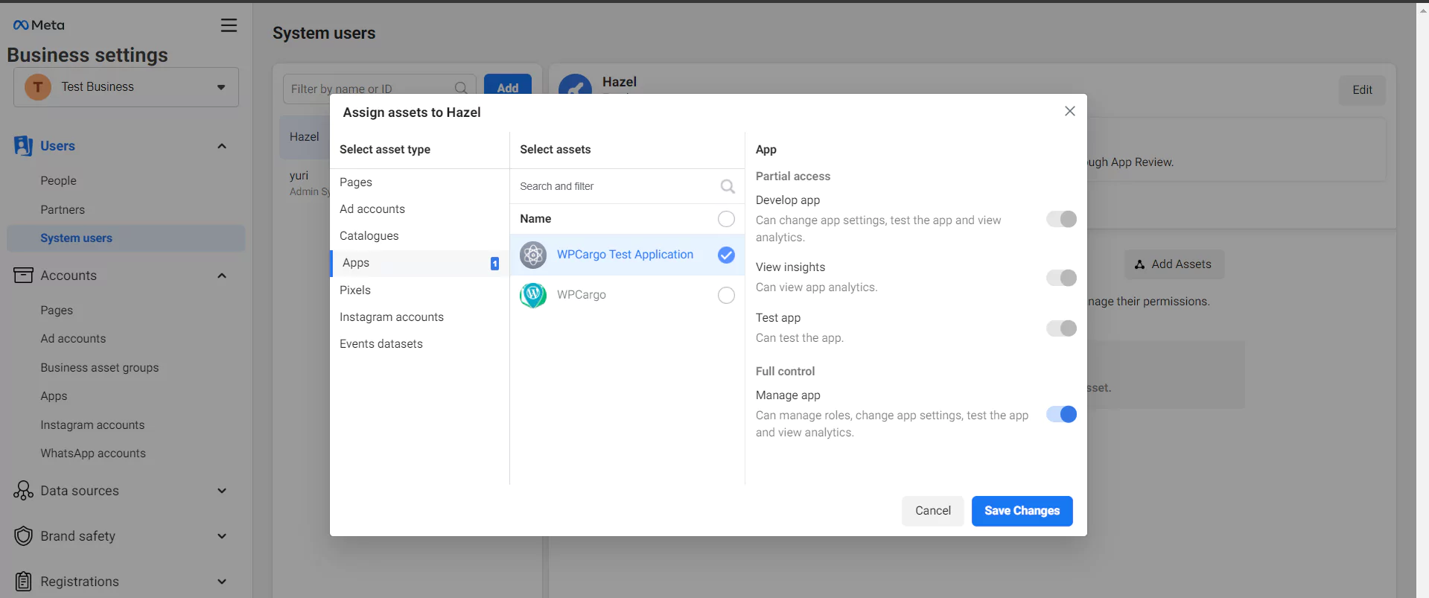The image size is (1429, 598).
Task: Click the Search and filter field
Action: click(614, 186)
